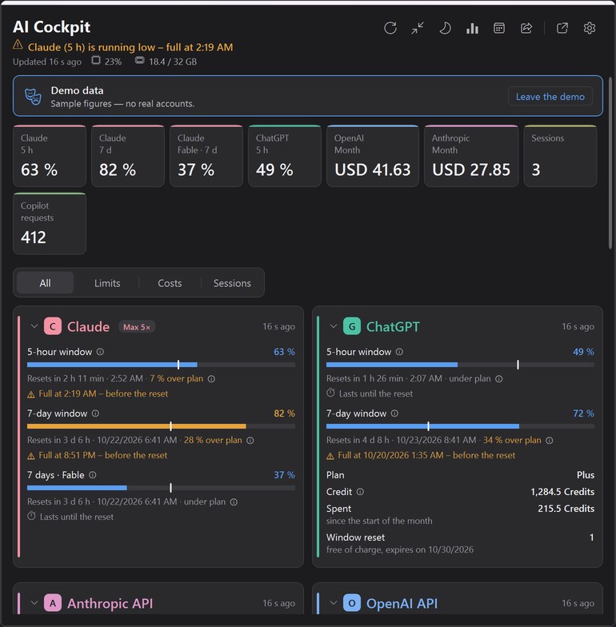Collapse the OpenAI API card chevron

pyautogui.click(x=334, y=603)
